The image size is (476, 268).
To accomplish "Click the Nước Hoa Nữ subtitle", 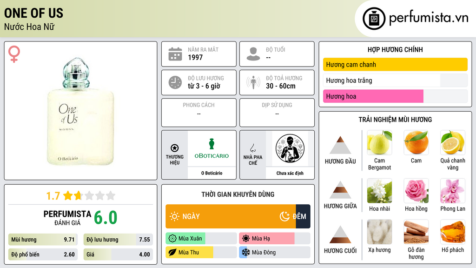I will tap(29, 27).
